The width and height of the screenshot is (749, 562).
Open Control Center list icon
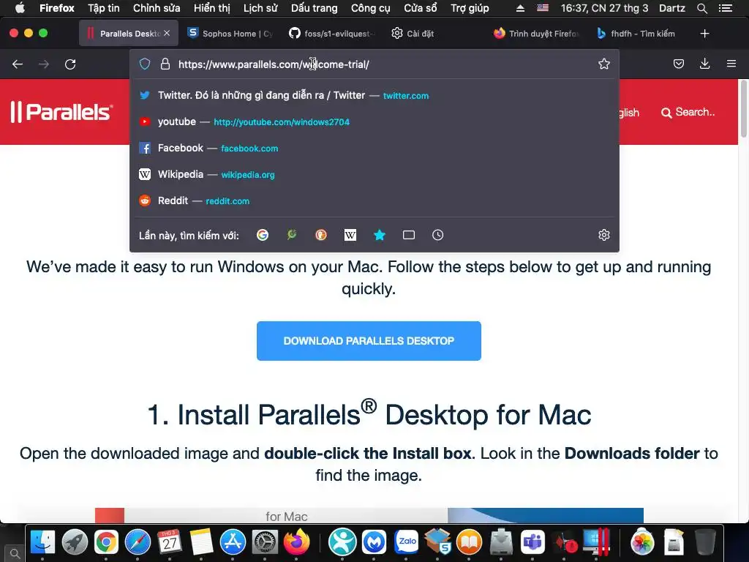(x=726, y=8)
